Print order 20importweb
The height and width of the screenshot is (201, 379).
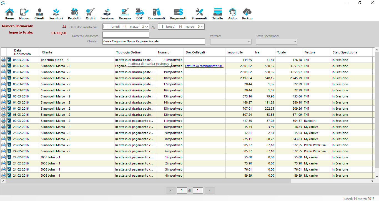coord(4,66)
